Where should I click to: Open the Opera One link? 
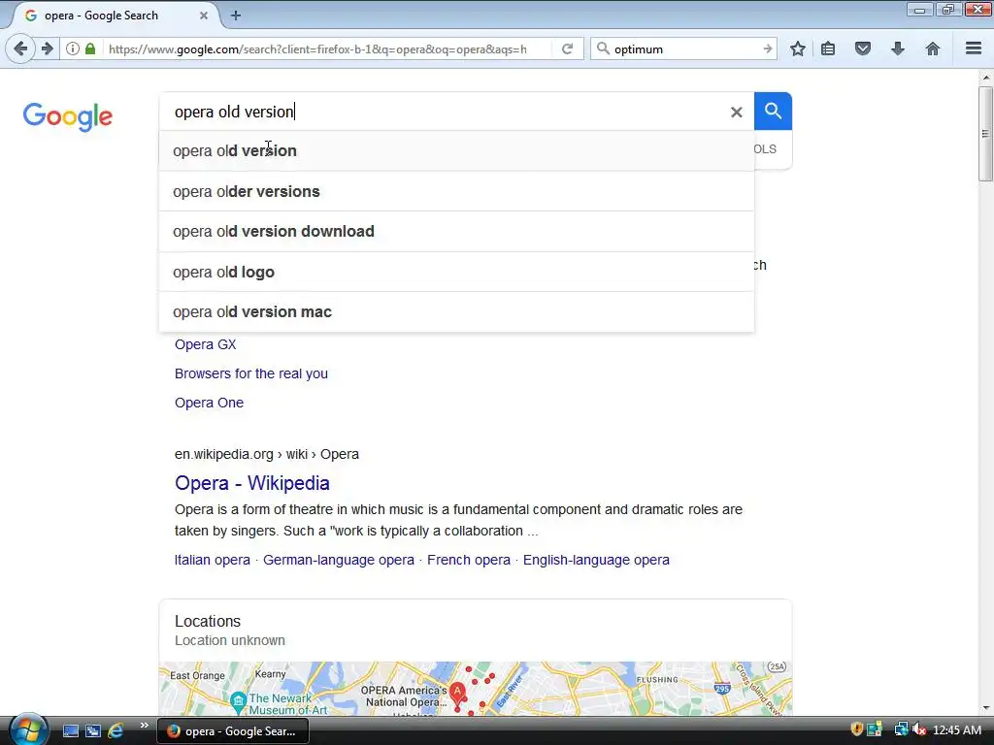210,403
